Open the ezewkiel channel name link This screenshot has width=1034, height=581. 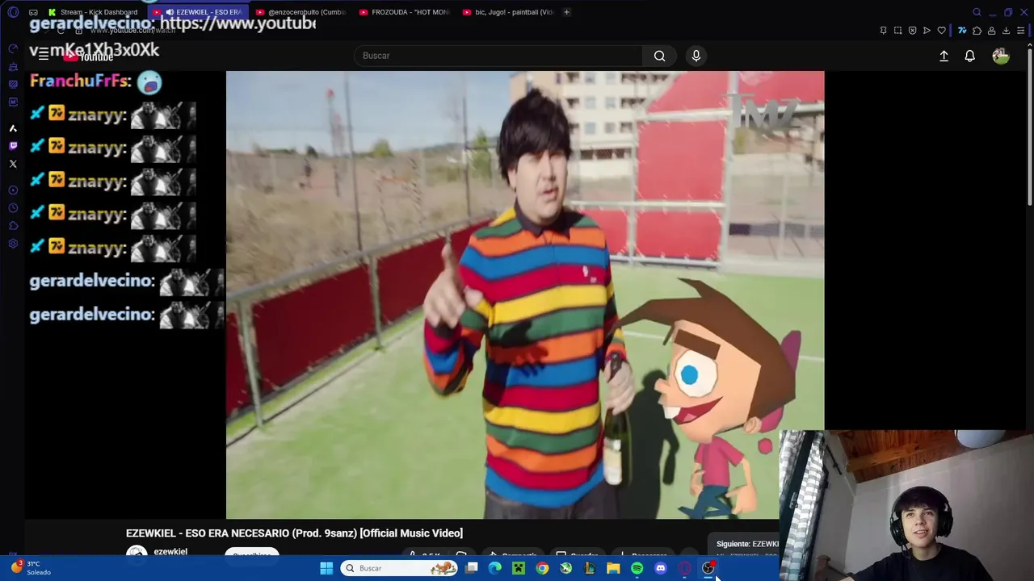[170, 552]
